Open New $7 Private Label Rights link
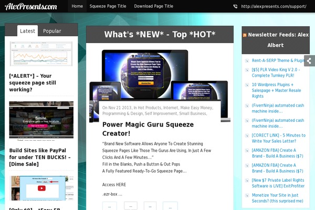 click(x=278, y=183)
